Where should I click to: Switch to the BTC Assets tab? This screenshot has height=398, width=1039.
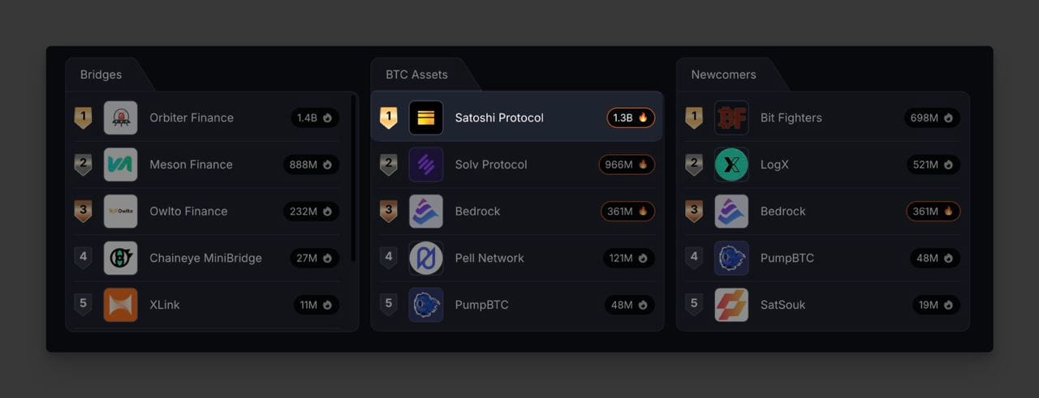(416, 75)
